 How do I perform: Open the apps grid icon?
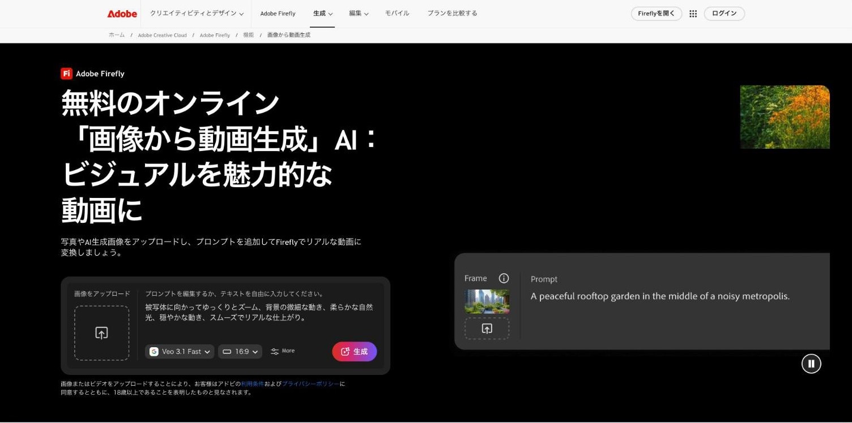(x=693, y=14)
